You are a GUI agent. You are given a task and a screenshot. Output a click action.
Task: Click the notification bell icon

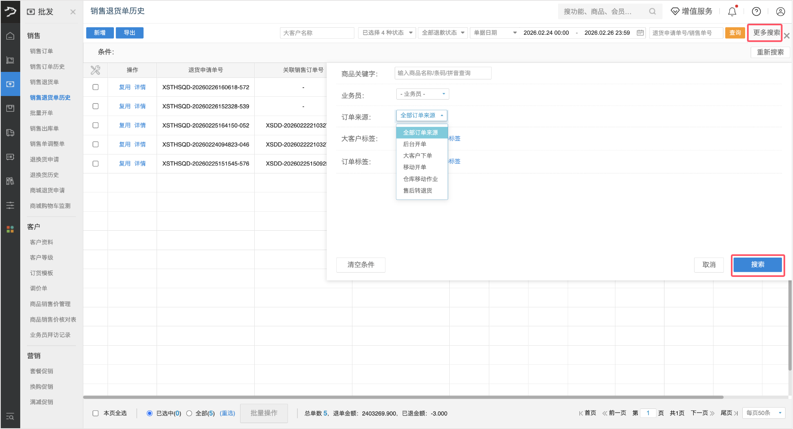732,12
